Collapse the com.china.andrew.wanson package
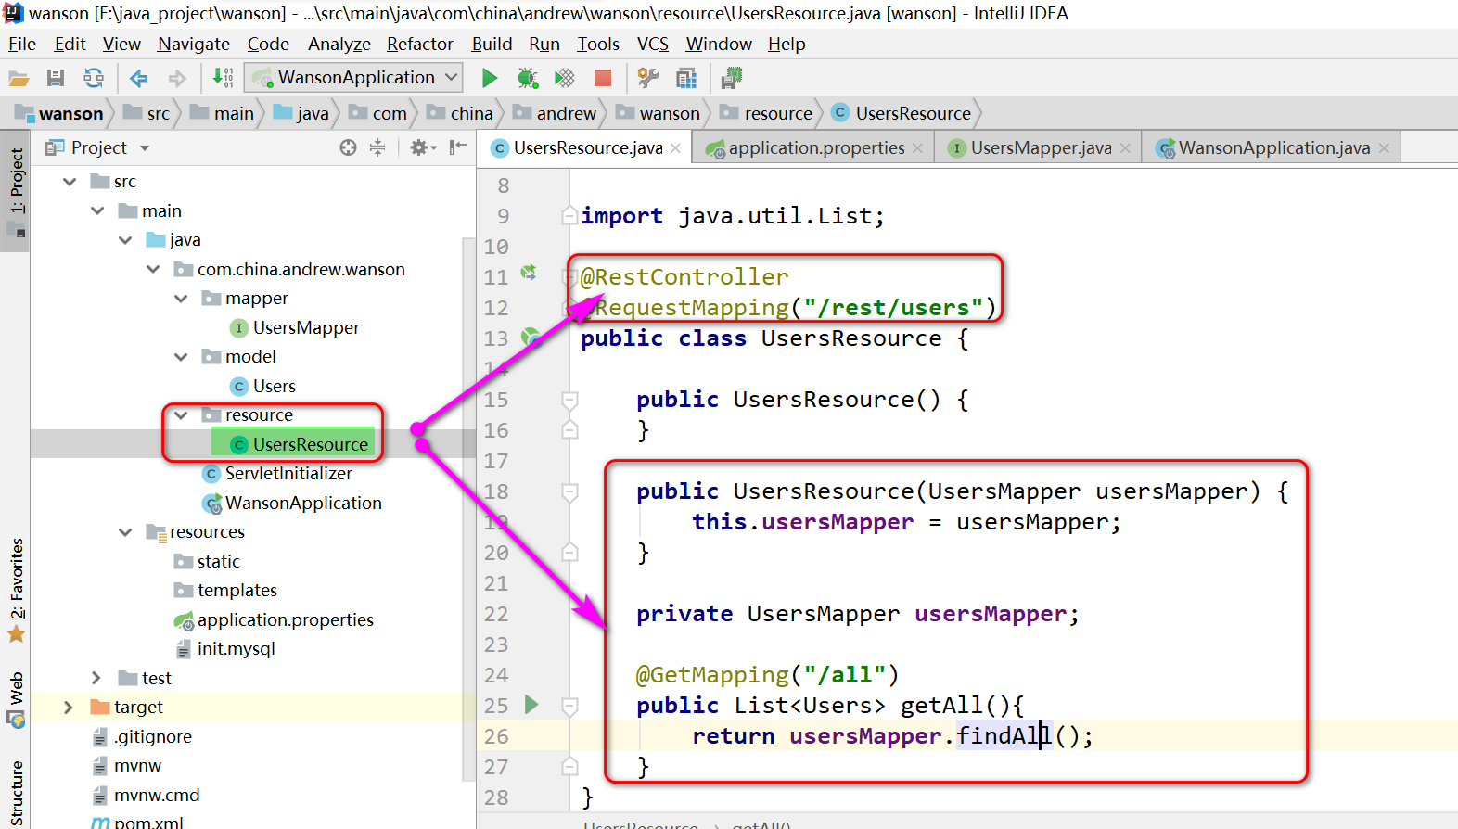This screenshot has width=1458, height=829. [x=153, y=270]
